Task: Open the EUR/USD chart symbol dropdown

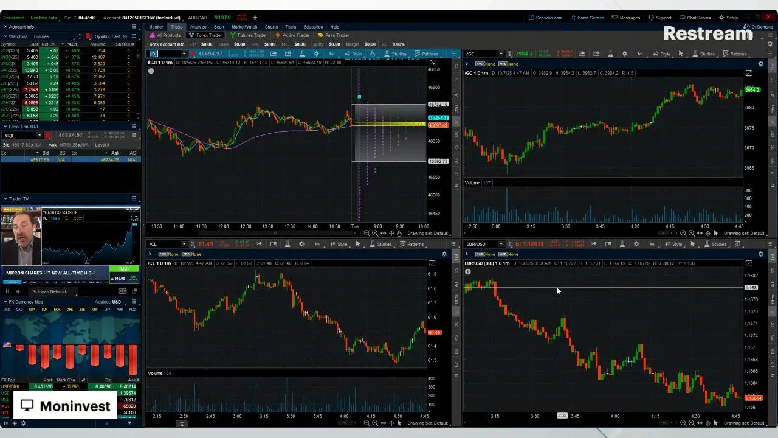Action: [x=501, y=244]
